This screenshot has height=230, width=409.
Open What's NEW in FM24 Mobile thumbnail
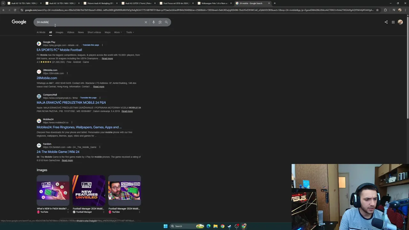pos(53,190)
